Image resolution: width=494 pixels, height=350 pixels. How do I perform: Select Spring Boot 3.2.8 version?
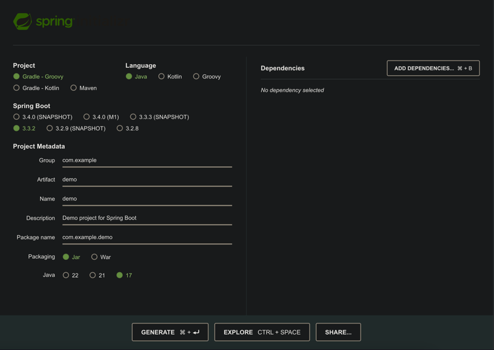[x=128, y=128]
